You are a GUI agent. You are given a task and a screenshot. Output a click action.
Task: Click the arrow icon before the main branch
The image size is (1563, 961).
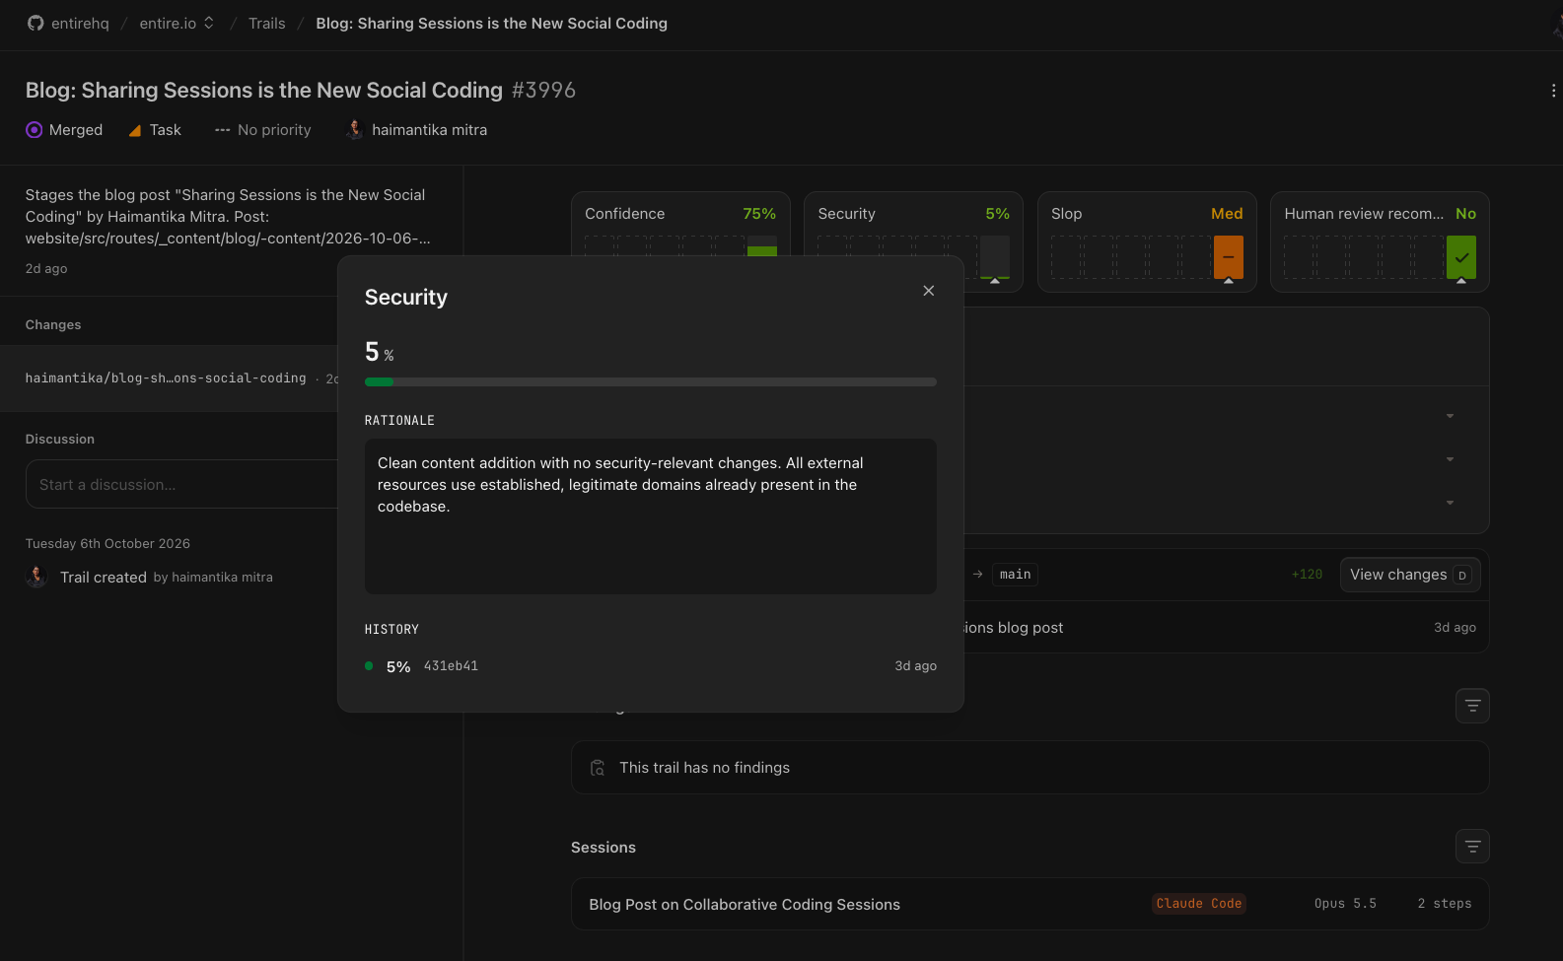tap(977, 575)
